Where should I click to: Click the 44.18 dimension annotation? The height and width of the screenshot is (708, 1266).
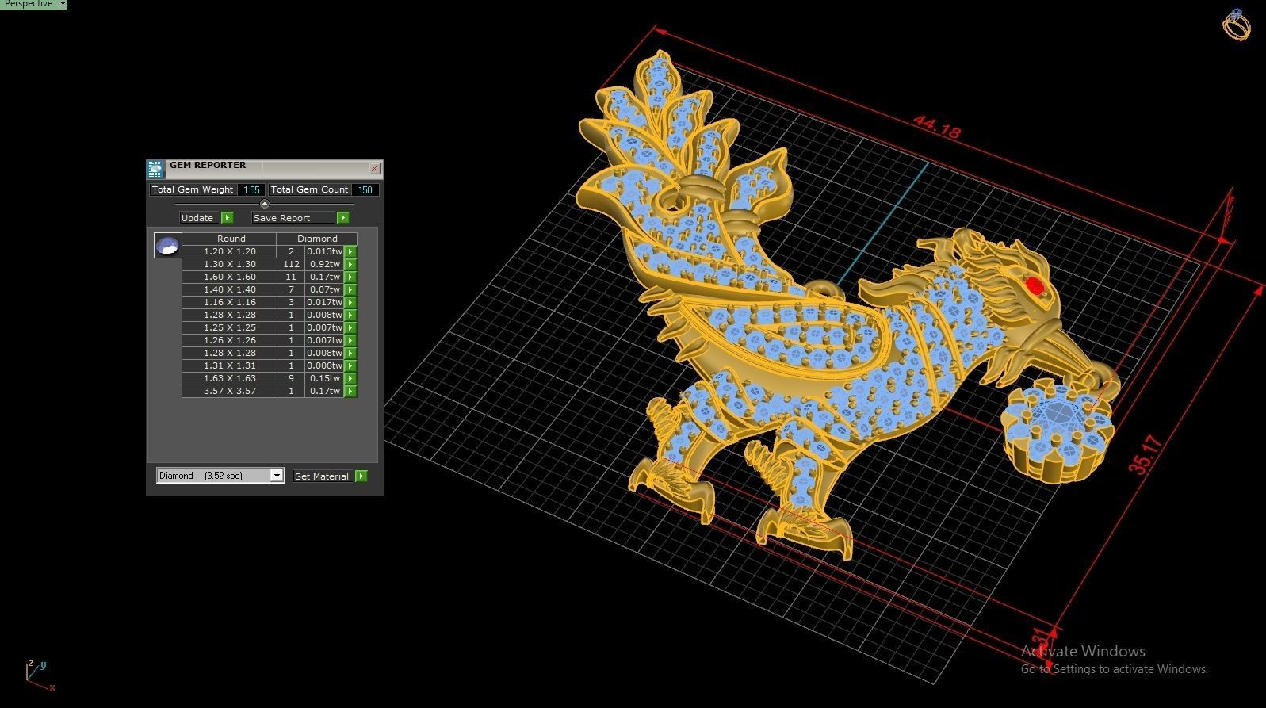pos(937,127)
